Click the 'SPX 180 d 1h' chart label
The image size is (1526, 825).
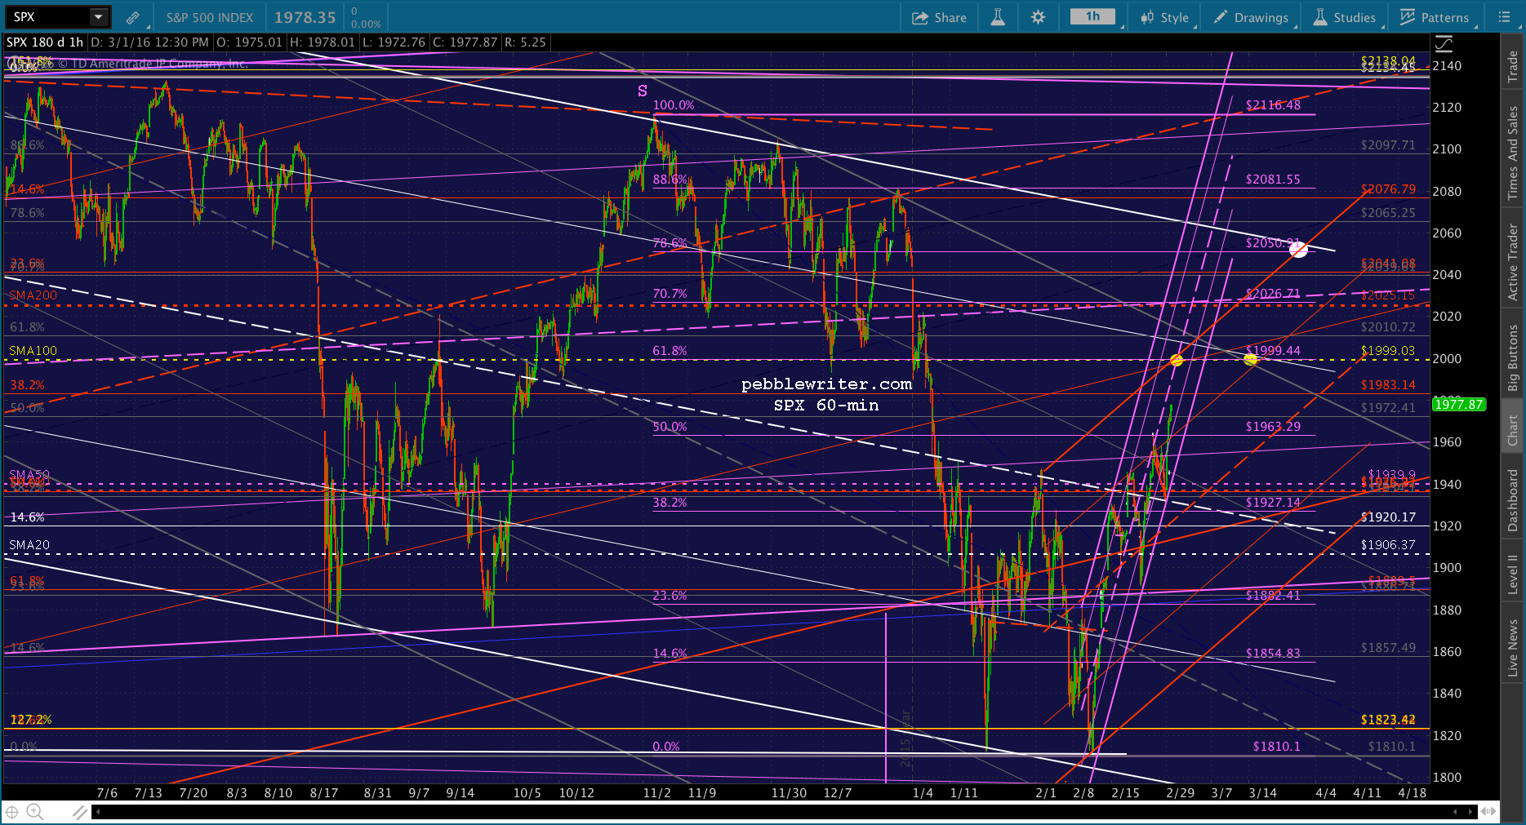click(x=45, y=42)
